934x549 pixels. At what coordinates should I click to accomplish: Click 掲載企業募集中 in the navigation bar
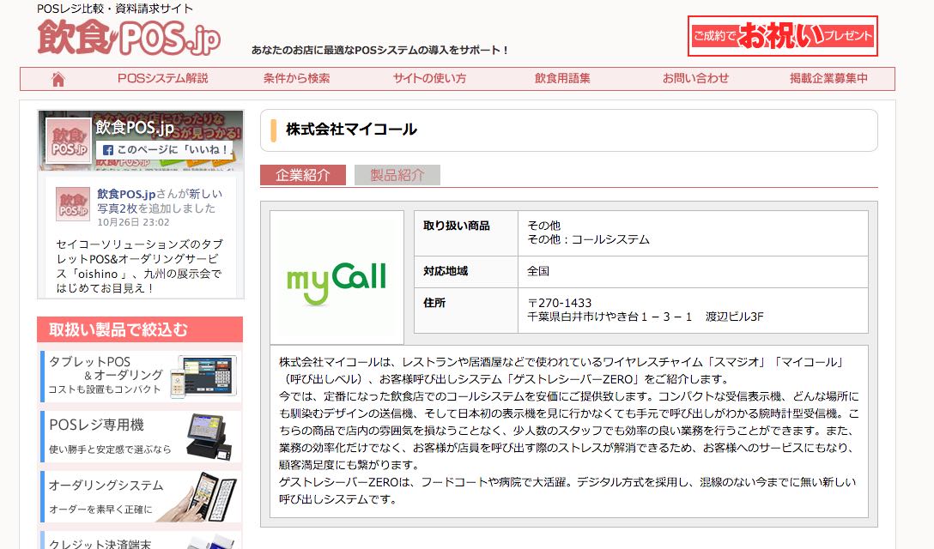tap(828, 79)
